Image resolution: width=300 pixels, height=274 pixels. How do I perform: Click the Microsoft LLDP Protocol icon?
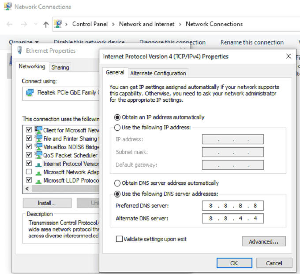(38, 180)
